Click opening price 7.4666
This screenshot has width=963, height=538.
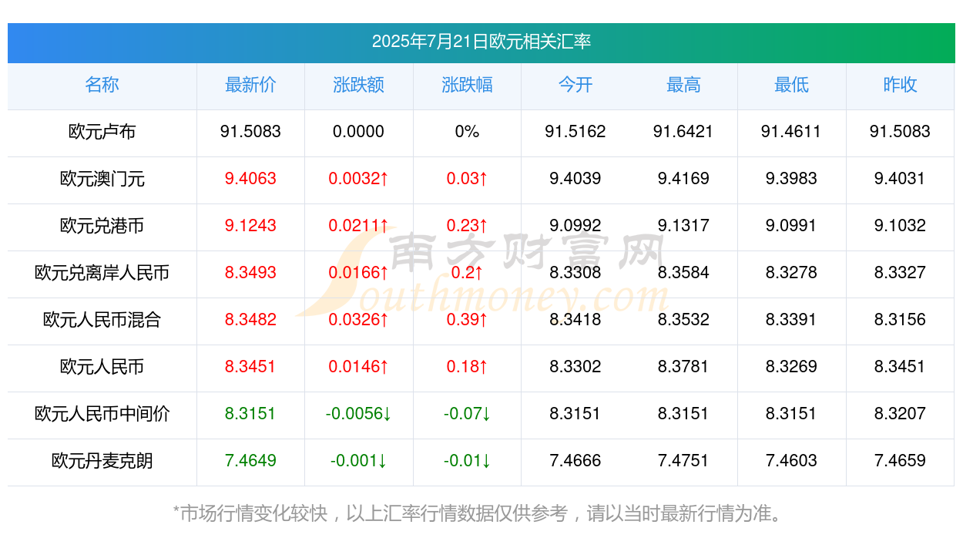click(x=575, y=461)
